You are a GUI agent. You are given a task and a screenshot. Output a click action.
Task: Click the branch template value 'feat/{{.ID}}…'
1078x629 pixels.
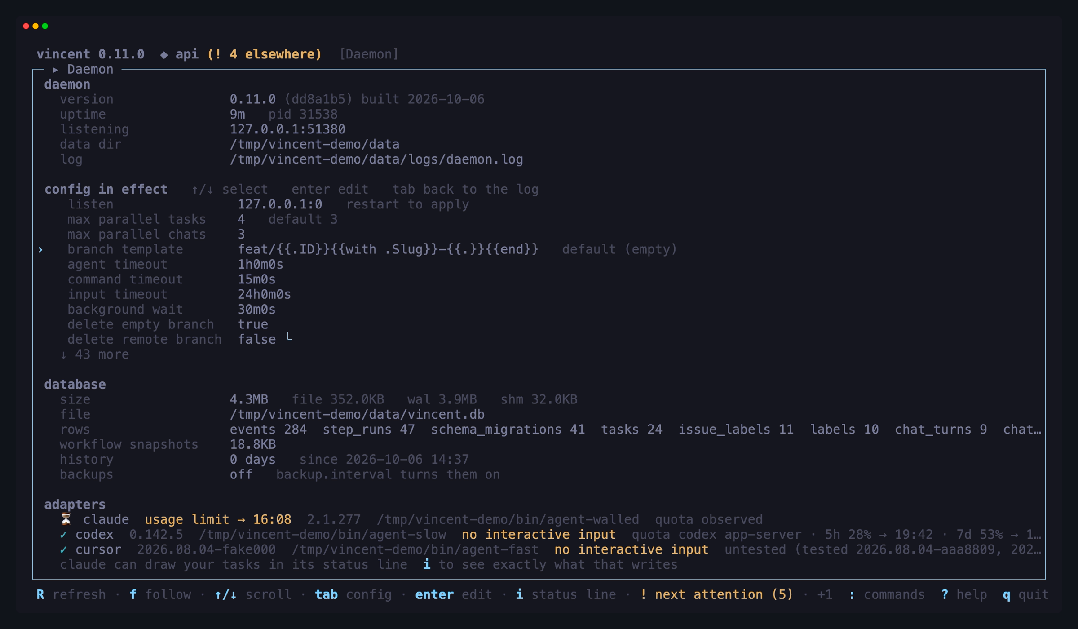[388, 249]
